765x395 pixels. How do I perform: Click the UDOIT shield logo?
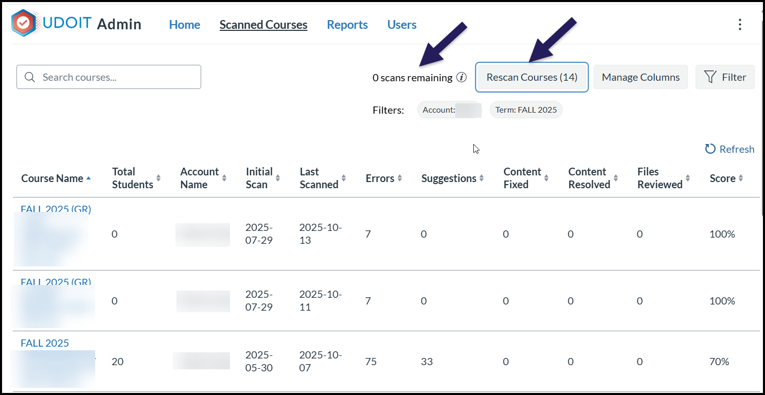point(23,23)
